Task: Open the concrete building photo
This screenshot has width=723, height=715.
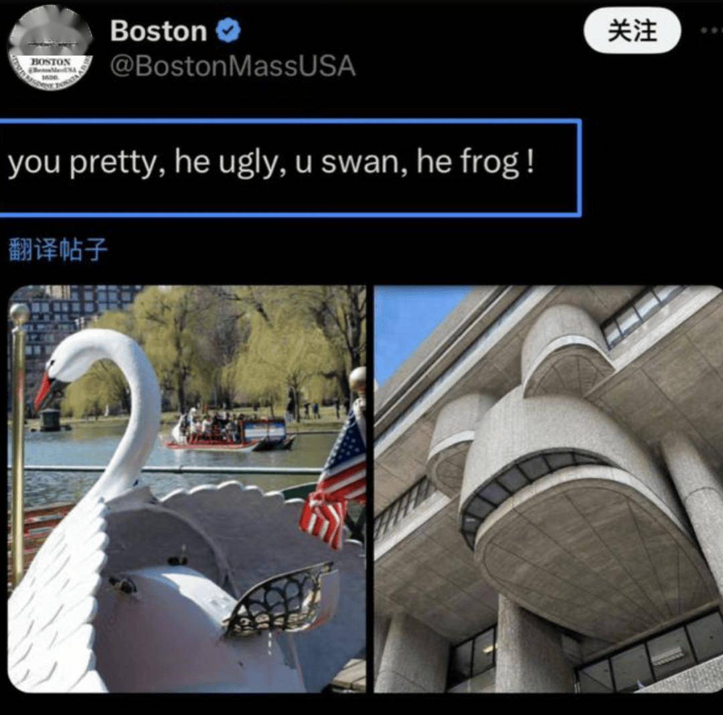Action: coord(548,489)
